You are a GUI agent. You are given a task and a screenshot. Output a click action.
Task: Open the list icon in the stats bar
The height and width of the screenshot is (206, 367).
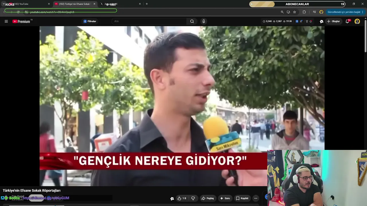[x=301, y=21]
